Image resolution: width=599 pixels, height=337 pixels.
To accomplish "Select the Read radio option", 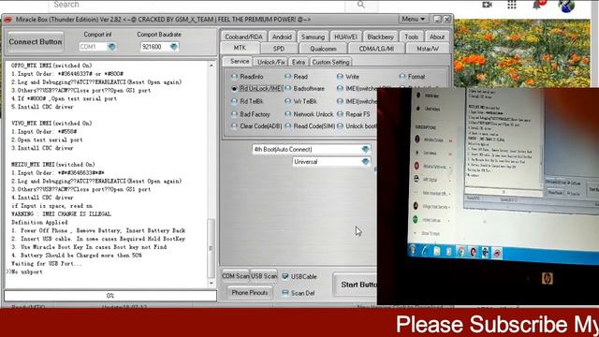I will (x=296, y=77).
